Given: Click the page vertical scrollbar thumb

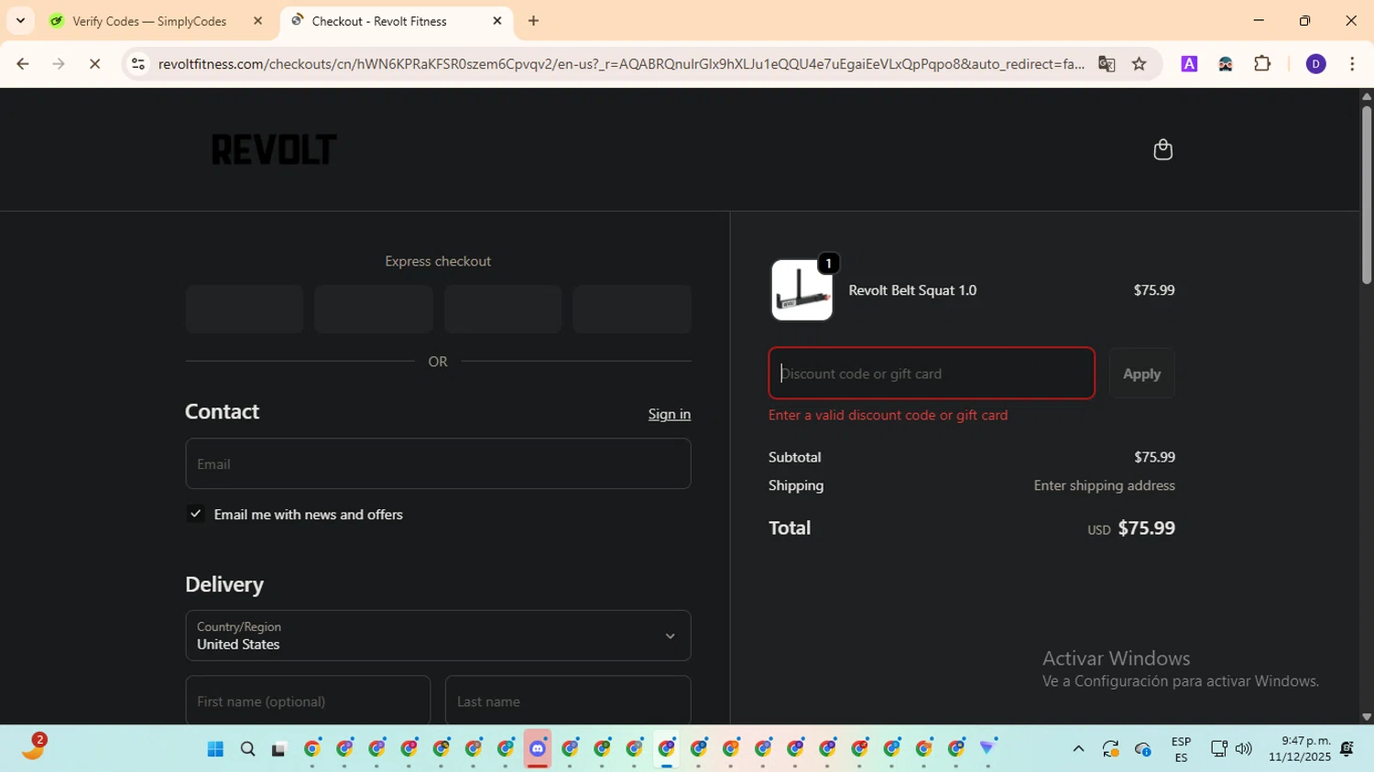Looking at the screenshot, I should pyautogui.click(x=1366, y=195).
